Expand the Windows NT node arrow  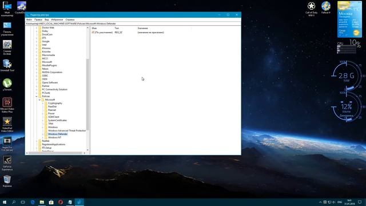coord(42,137)
